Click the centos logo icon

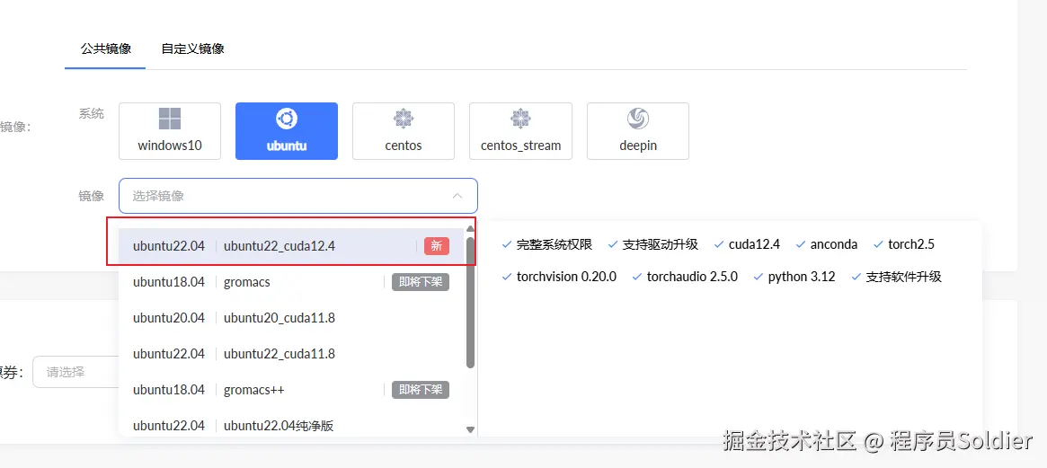coord(404,119)
